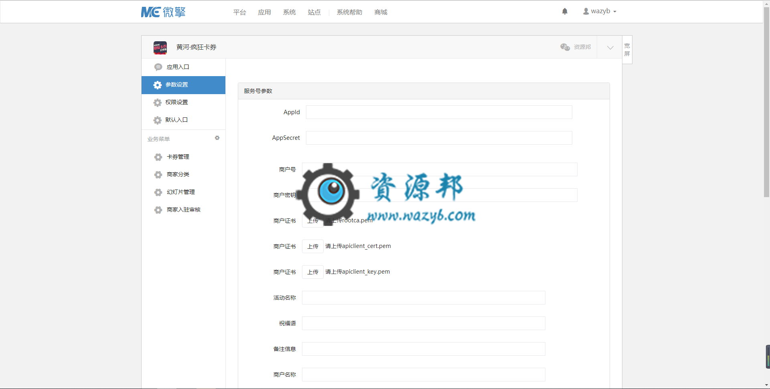Viewport: 770px width, 389px height.
Task: Click 上传 for apiclient_key.pem
Action: click(313, 272)
